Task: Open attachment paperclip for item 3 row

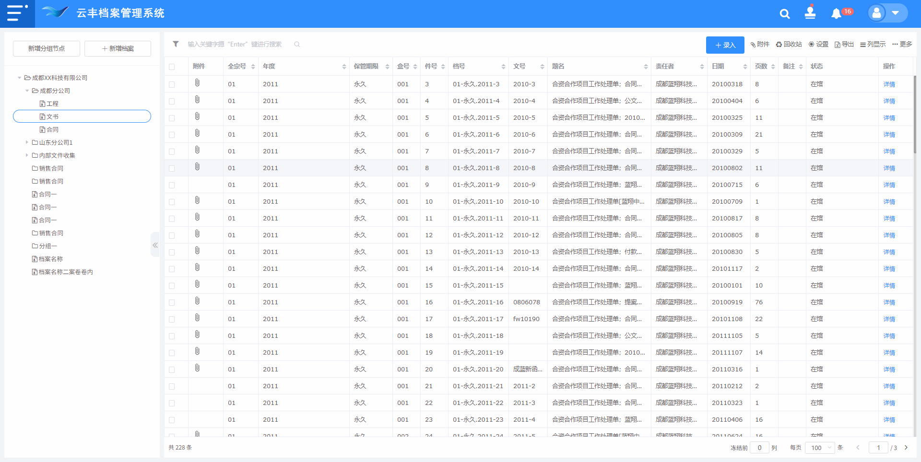Action: 197,83
